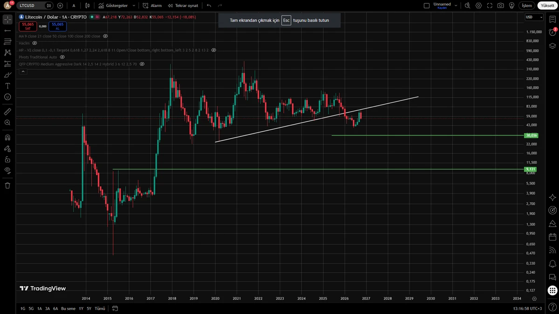Open the go-to-date calendar icon
Viewport: 559px width, 314px height.
click(115, 308)
